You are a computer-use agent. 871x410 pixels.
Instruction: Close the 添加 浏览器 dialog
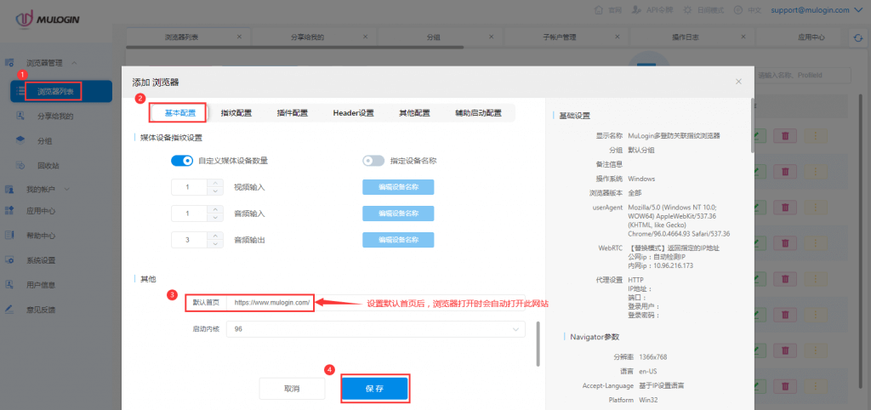(739, 82)
